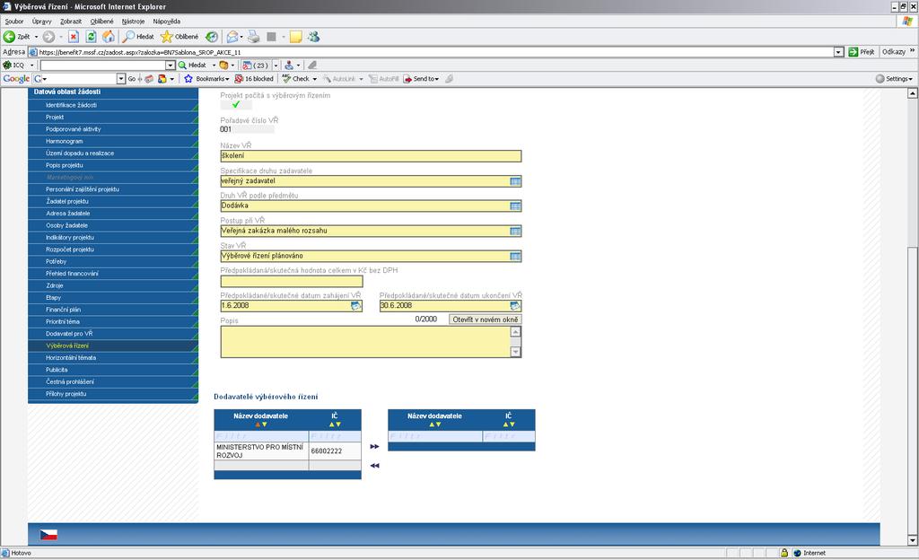919x560 pixels.
Task: Click inside the Popis text area
Action: pos(366,342)
